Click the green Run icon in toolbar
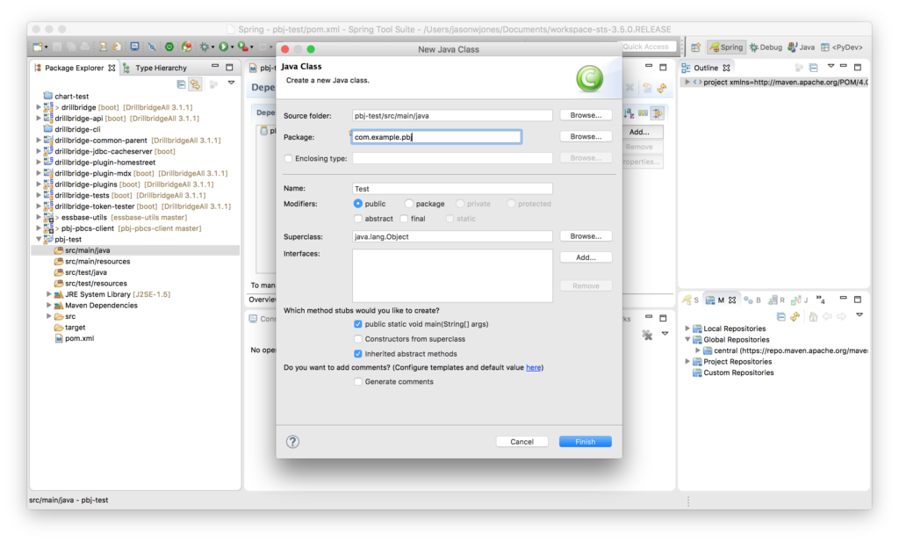899x542 pixels. point(224,46)
